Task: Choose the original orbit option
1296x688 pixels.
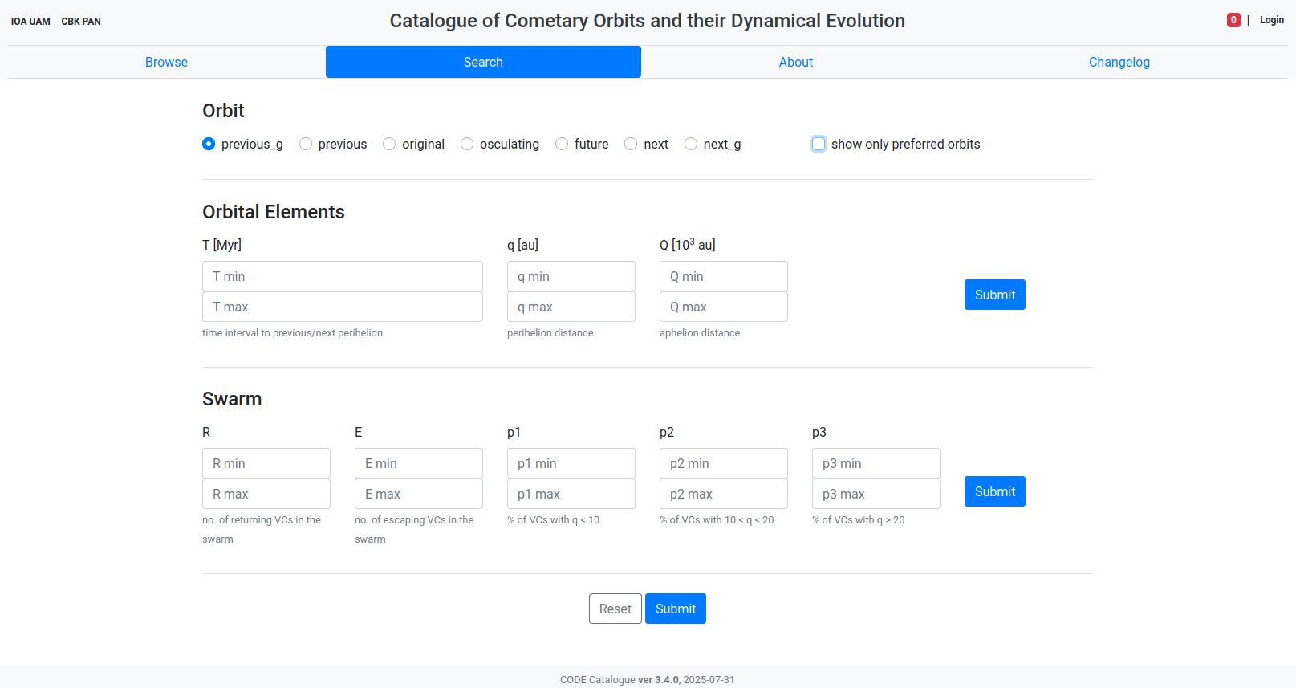Action: (389, 144)
